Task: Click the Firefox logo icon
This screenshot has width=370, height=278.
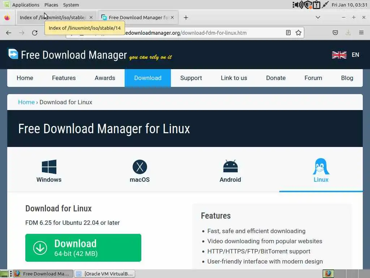Action: pyautogui.click(x=7, y=17)
